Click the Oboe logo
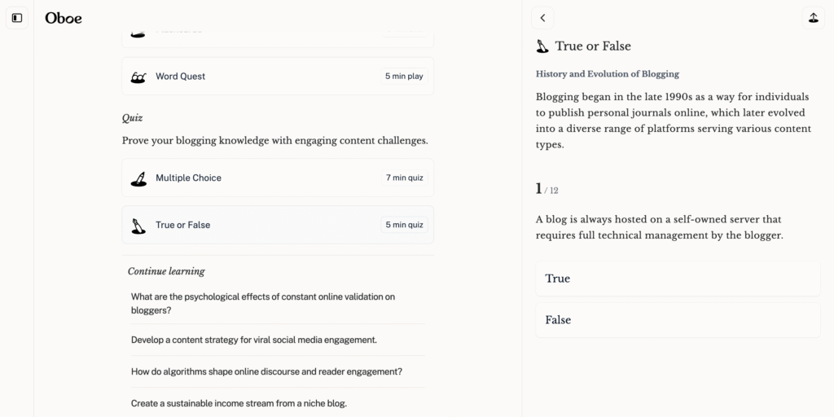This screenshot has height=417, width=834. click(x=64, y=18)
